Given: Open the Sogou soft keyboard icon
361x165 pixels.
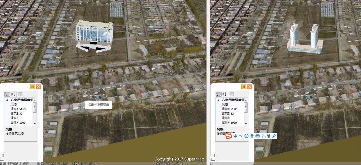Looking at the screenshot, I should pos(257,136).
